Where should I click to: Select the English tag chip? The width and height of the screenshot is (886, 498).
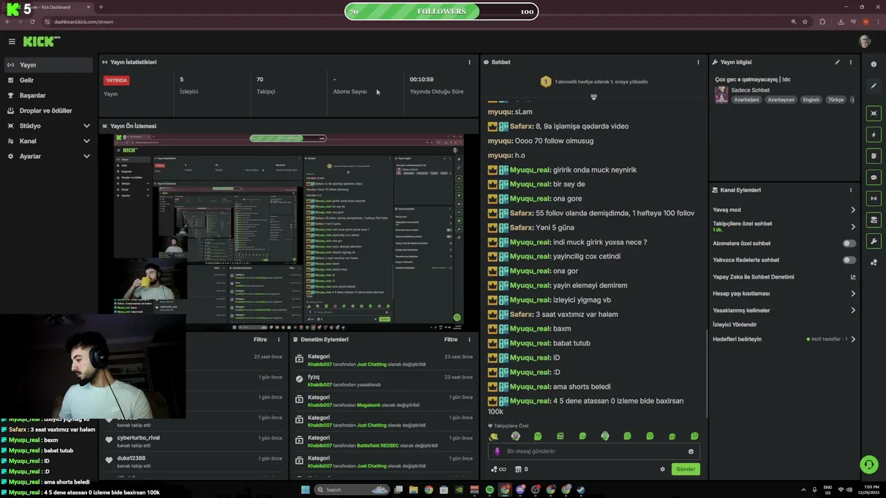coord(811,100)
